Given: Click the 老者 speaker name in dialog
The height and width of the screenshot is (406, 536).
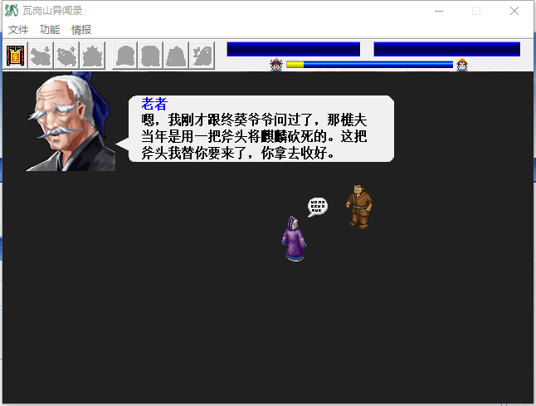Looking at the screenshot, I should [x=154, y=104].
